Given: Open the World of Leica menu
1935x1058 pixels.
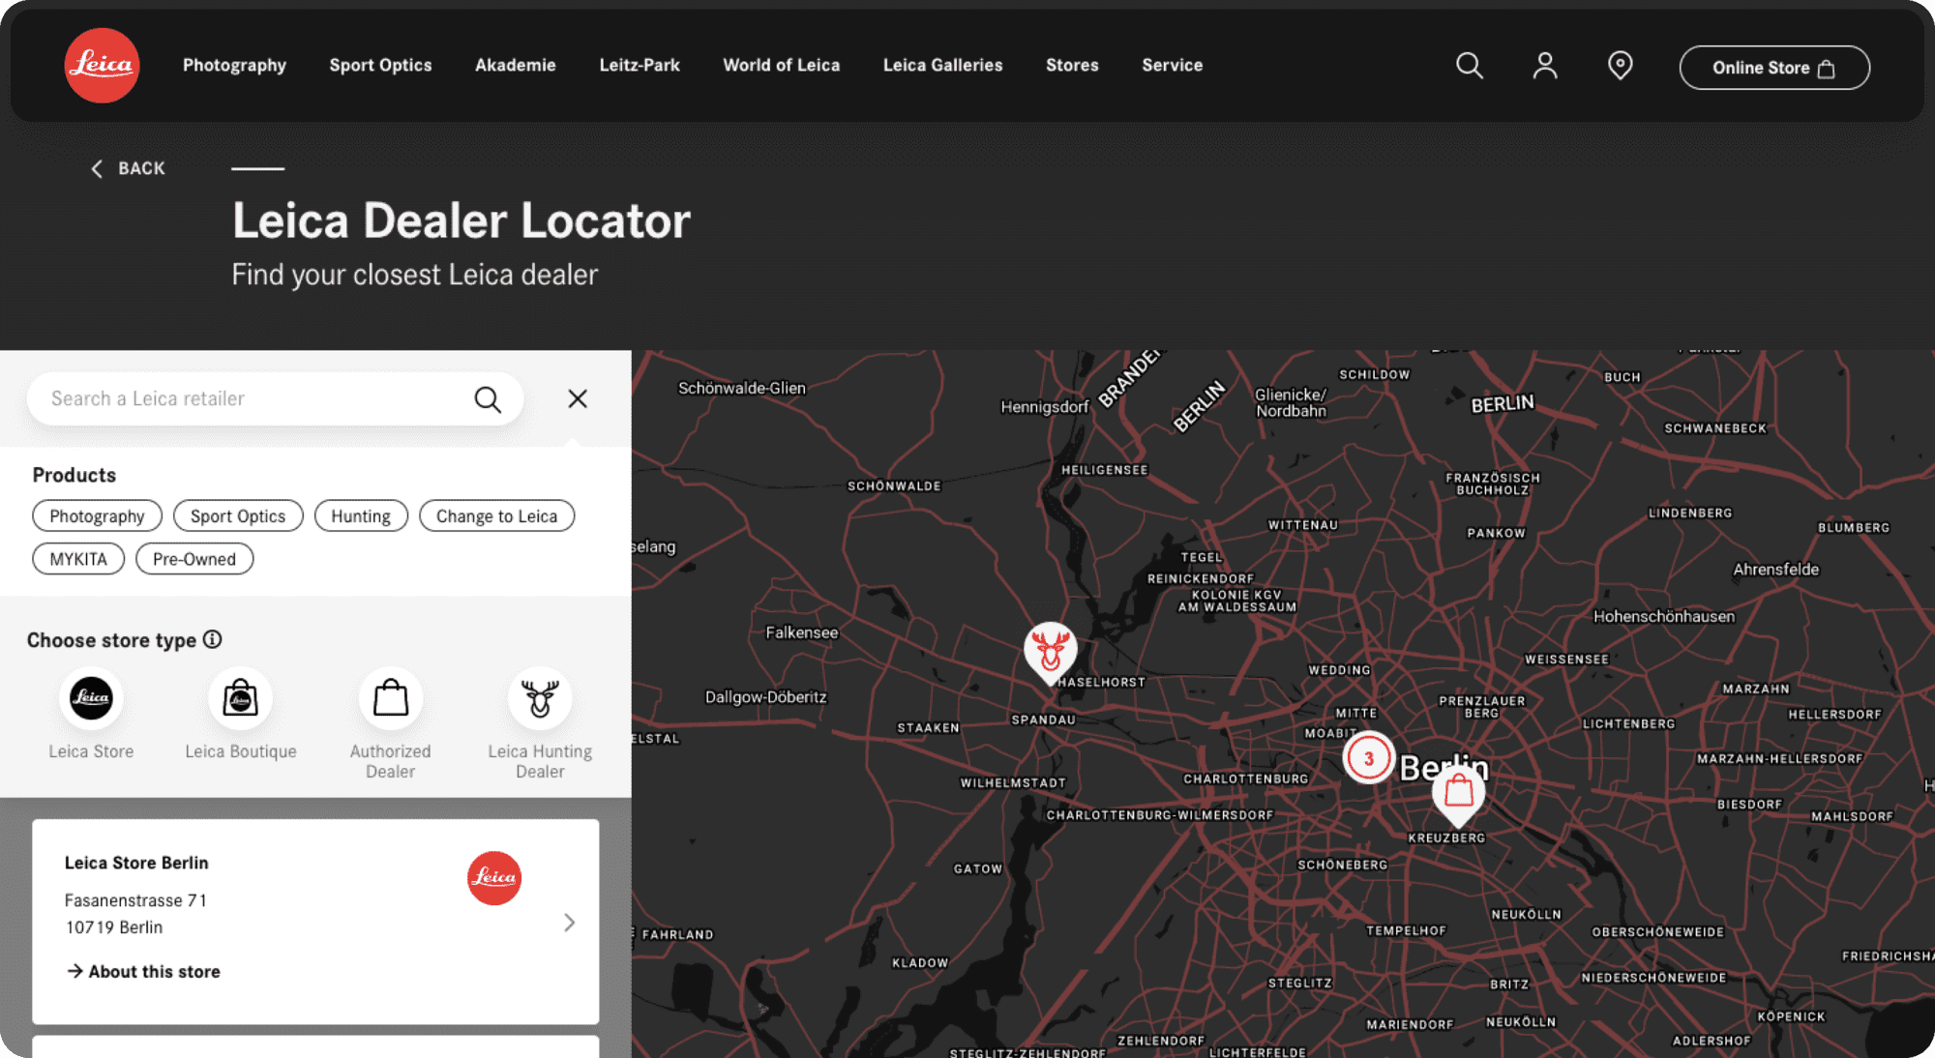Looking at the screenshot, I should point(782,65).
